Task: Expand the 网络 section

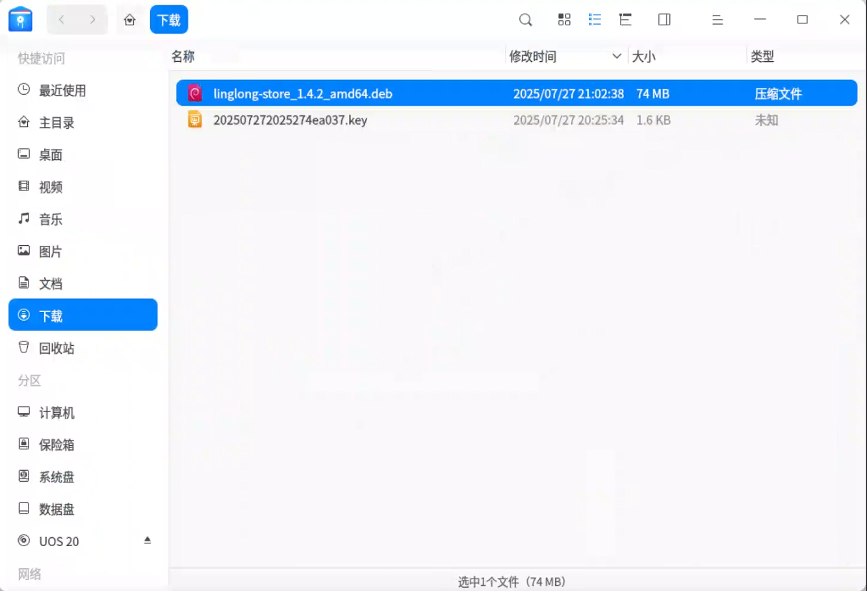Action: click(x=29, y=574)
